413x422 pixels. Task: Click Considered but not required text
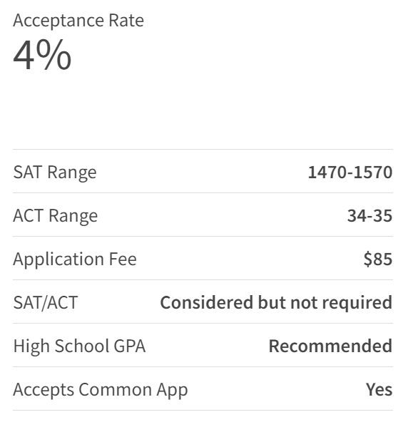point(276,303)
